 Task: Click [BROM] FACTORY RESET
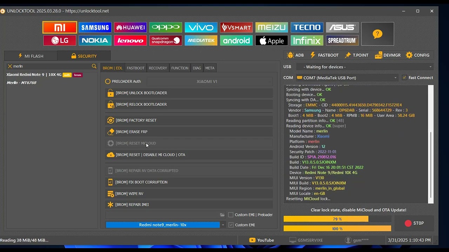[189, 120]
